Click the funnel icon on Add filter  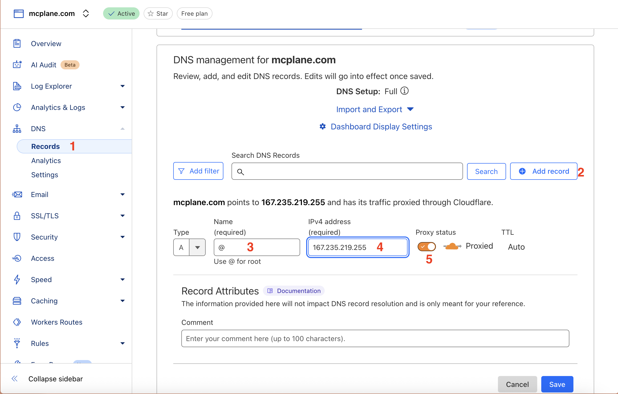(181, 171)
